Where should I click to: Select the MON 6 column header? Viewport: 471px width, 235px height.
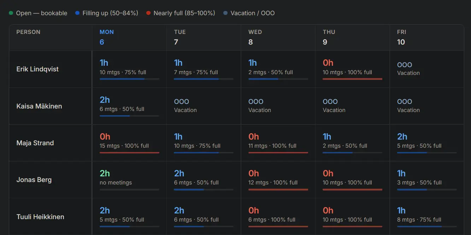[x=107, y=37]
